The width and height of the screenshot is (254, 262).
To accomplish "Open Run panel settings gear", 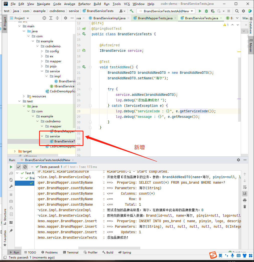I will (x=238, y=160).
